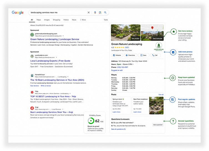This screenshot has height=151, width=209.
Task: Click Learn more in Spring is here post
Action: tap(116, 112)
